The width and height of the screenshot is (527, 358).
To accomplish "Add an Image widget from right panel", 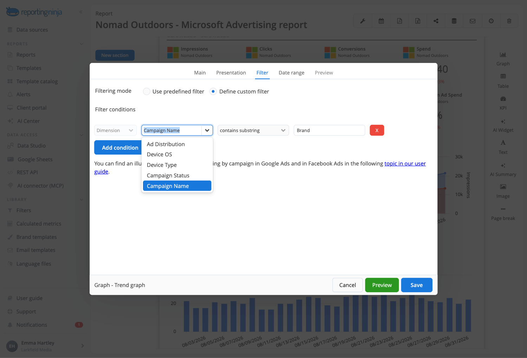I will tap(503, 191).
